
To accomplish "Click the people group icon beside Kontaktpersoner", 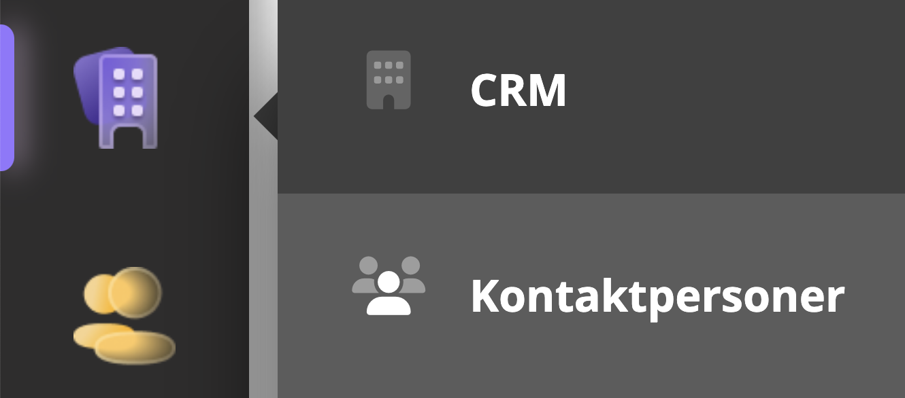I will click(x=389, y=285).
